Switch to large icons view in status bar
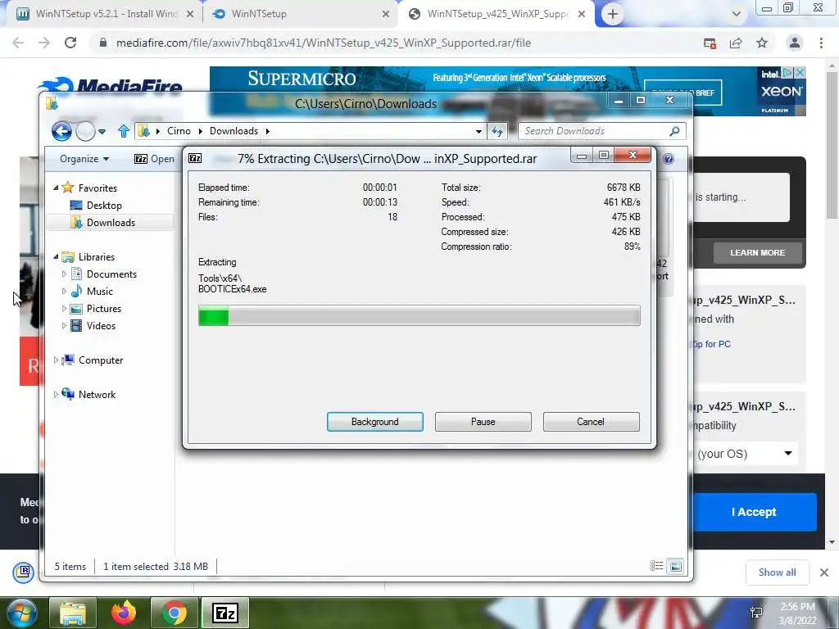Viewport: 839px width, 629px height. click(x=676, y=566)
